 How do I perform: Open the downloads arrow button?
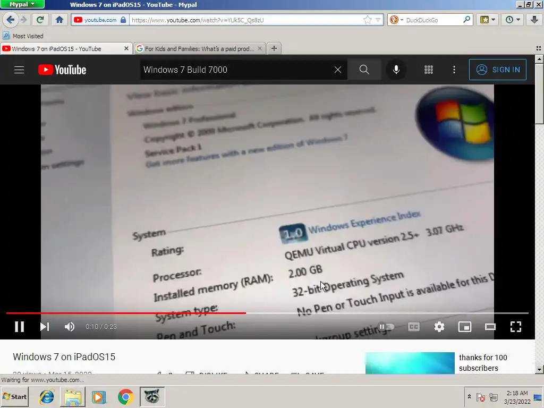534,20
